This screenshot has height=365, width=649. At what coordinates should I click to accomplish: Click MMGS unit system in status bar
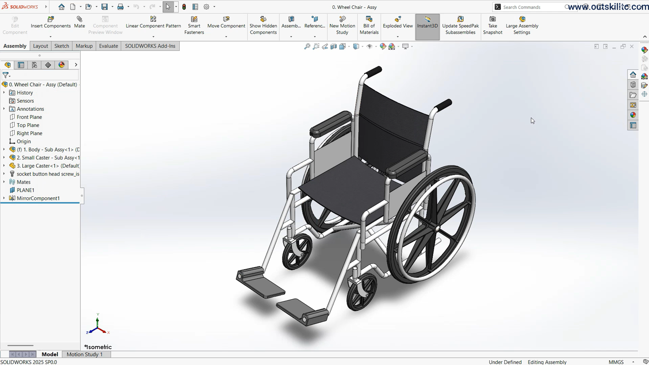[x=616, y=362]
